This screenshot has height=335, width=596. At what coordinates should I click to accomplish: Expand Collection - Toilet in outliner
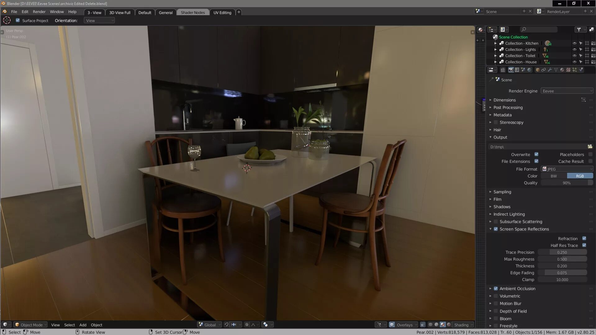(495, 56)
